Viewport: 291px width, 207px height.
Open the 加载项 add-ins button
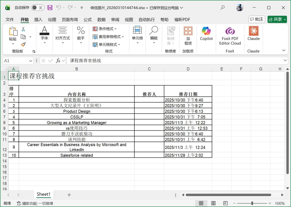[x=188, y=36]
